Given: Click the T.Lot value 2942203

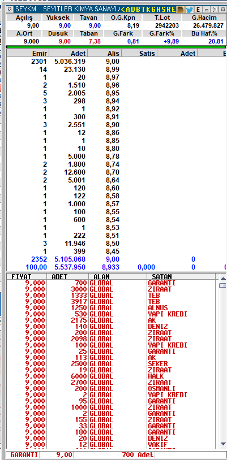Looking at the screenshot, I should (x=167, y=25).
